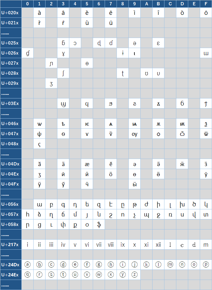Click the U+056x row header

click(11, 204)
